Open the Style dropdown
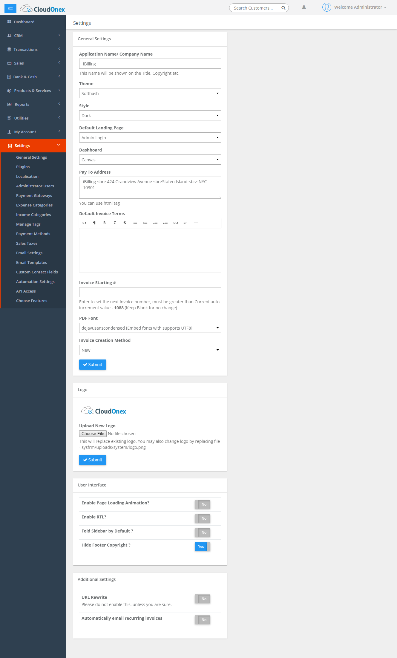Screen dimensions: 397x658 tap(150, 115)
